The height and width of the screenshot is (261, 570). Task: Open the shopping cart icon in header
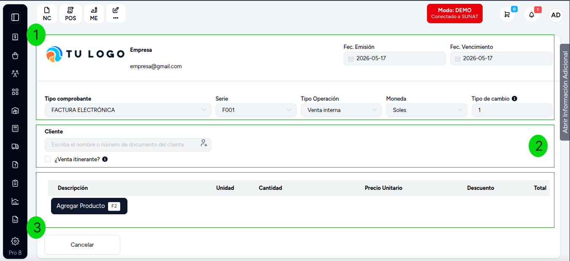coord(507,14)
